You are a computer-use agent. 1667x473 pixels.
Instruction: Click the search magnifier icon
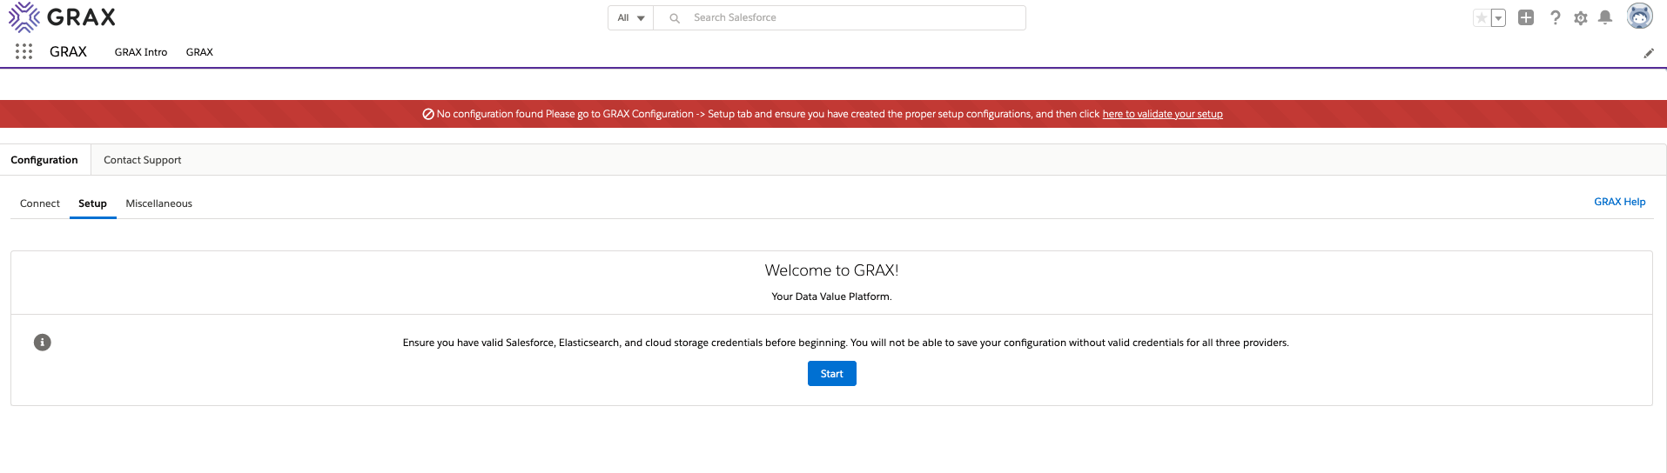click(675, 18)
